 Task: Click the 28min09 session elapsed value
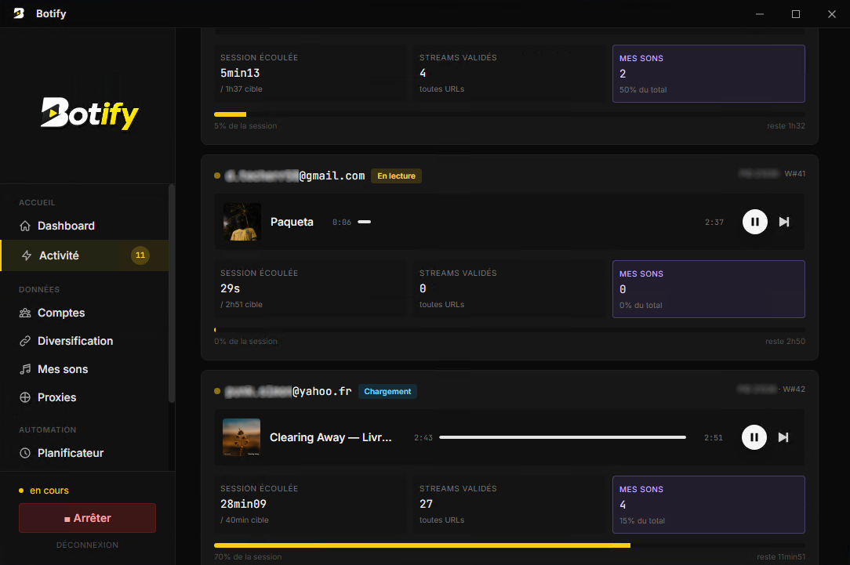[243, 505]
